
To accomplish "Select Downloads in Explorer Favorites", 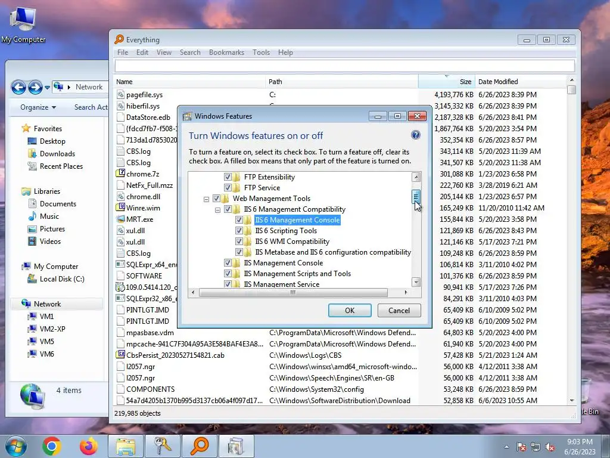I will coord(57,154).
